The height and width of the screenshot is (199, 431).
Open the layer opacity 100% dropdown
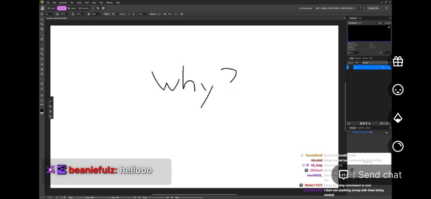358,63
